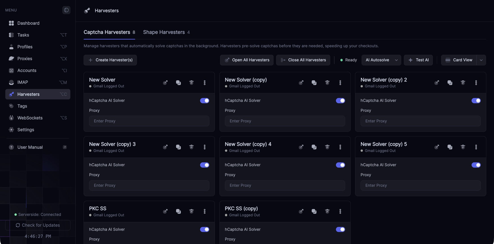Open the AI Autosolve dropdown
The height and width of the screenshot is (244, 494).
[x=381, y=60]
